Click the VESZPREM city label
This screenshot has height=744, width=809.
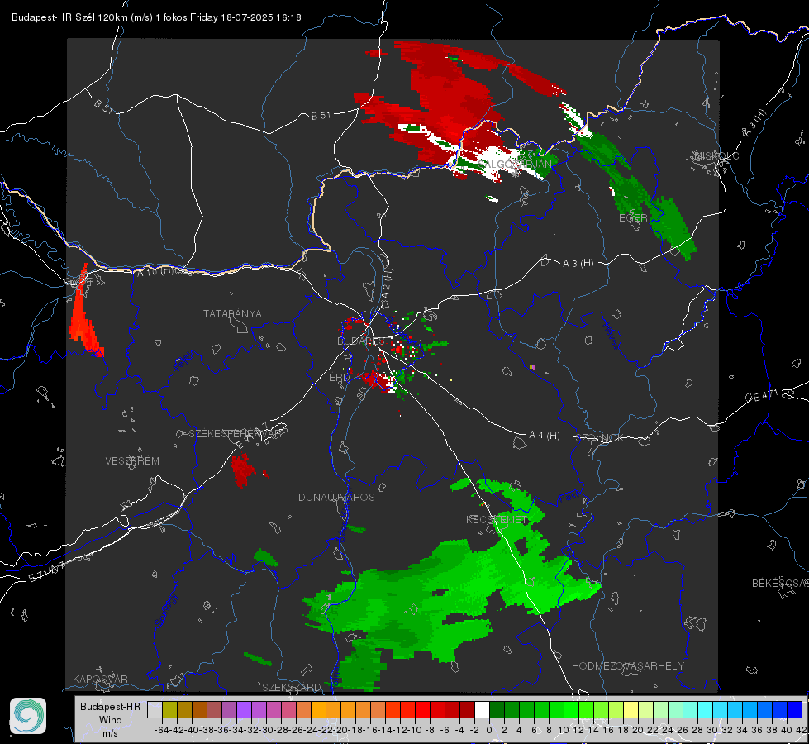click(132, 461)
